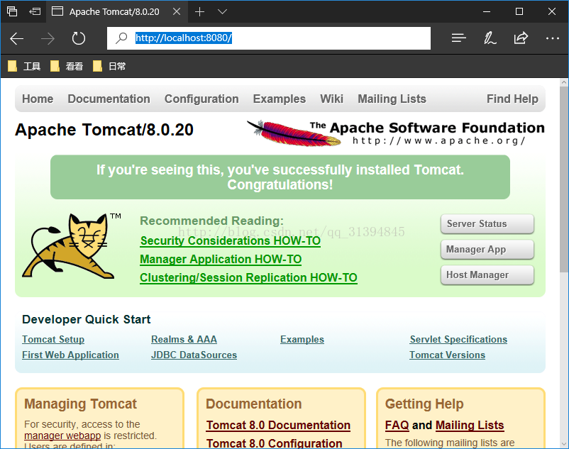
Task: Click the Tomcat cat mascot image
Action: point(69,246)
